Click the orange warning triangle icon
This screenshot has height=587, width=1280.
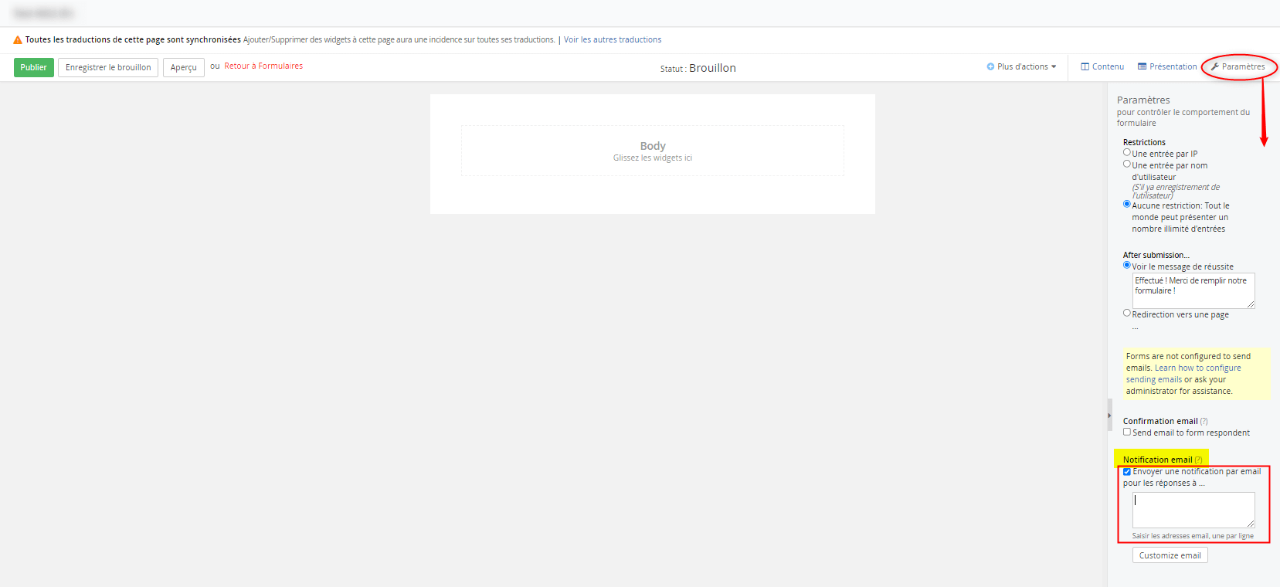(x=18, y=40)
